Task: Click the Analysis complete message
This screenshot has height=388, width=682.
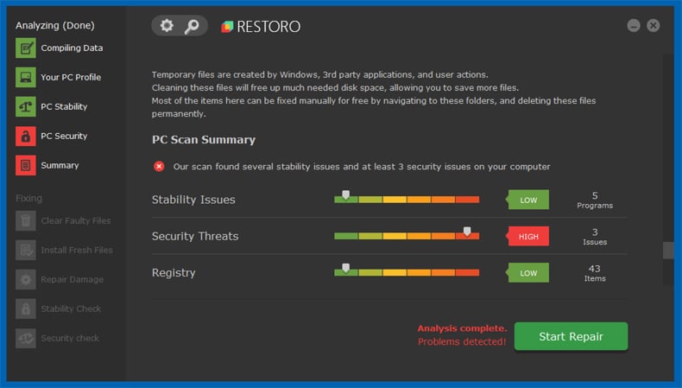Action: pos(463,328)
